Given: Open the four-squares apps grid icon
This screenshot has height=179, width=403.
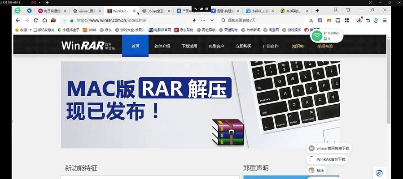Looking at the screenshot, I should [347, 20].
